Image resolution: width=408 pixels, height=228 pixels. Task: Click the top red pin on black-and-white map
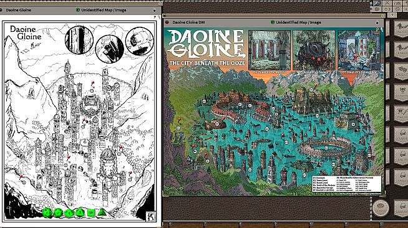92,83
